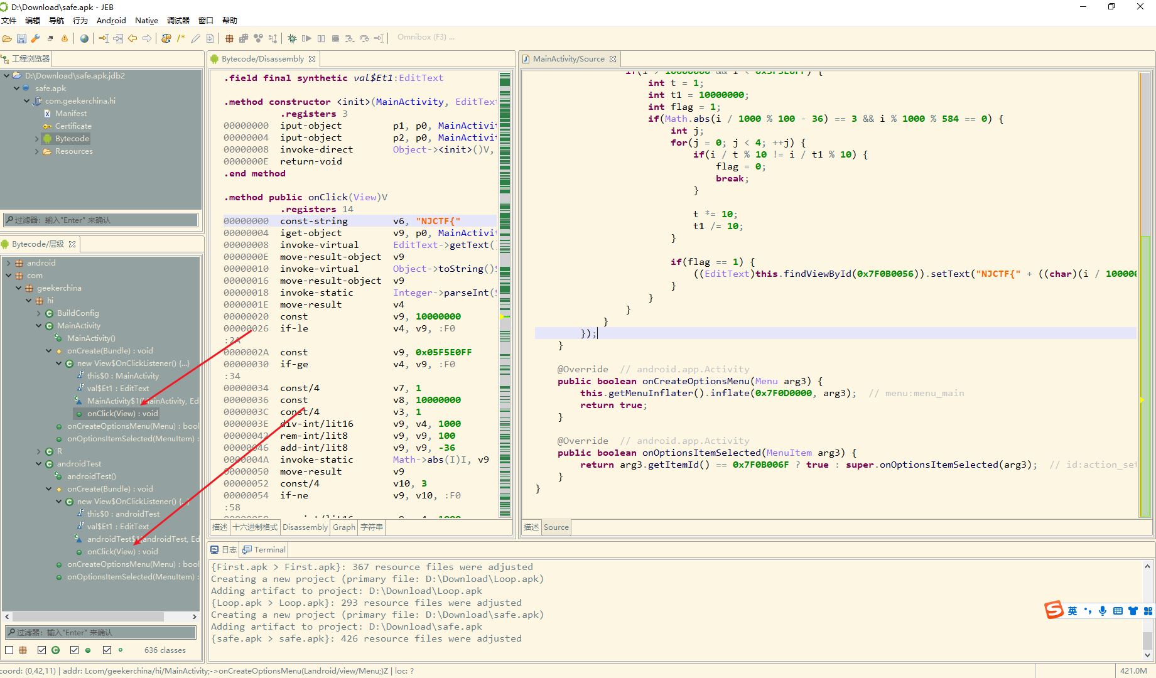Screen dimensions: 1156x678
Task: Collapse the androidTest class node
Action: click(39, 463)
